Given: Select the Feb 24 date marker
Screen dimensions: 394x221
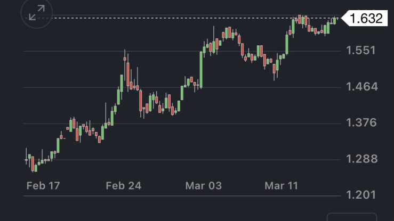Looking at the screenshot, I should tap(123, 186).
